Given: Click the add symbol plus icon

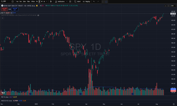Looking at the screenshot, I should tap(13, 1).
